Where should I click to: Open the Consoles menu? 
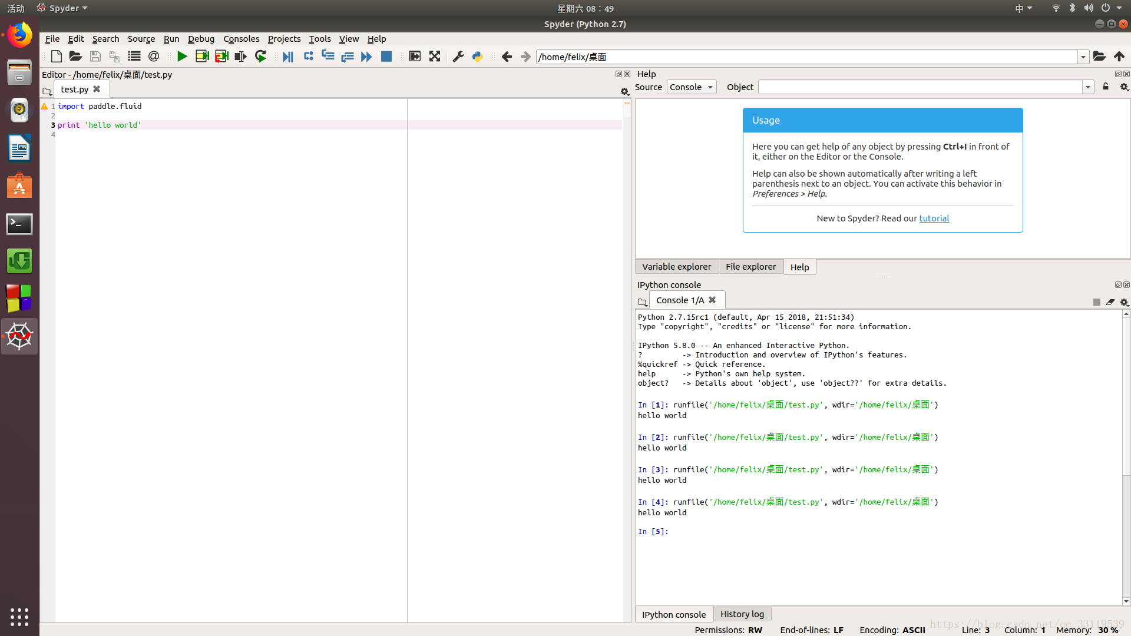click(x=241, y=39)
